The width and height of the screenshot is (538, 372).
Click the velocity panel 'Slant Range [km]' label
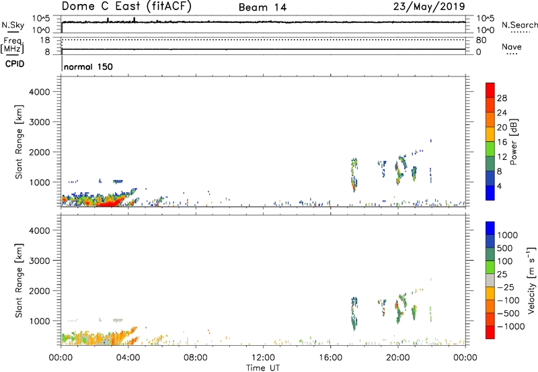[19, 281]
